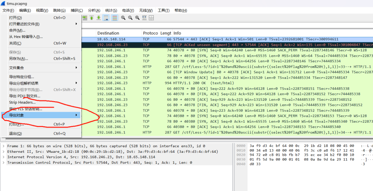Image resolution: width=373 pixels, height=191 pixels.
Task: Reset text to normal size icon
Action: 137,17
